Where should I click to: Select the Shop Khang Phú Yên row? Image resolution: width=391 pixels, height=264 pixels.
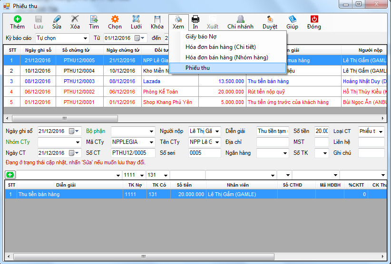point(195,102)
